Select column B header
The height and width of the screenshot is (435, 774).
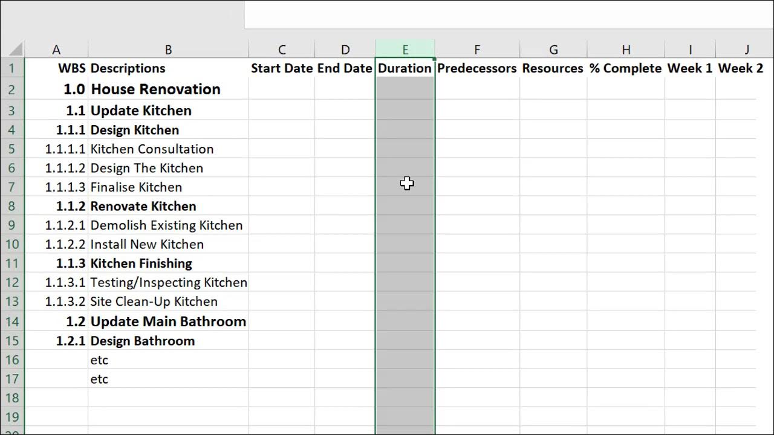pos(168,50)
